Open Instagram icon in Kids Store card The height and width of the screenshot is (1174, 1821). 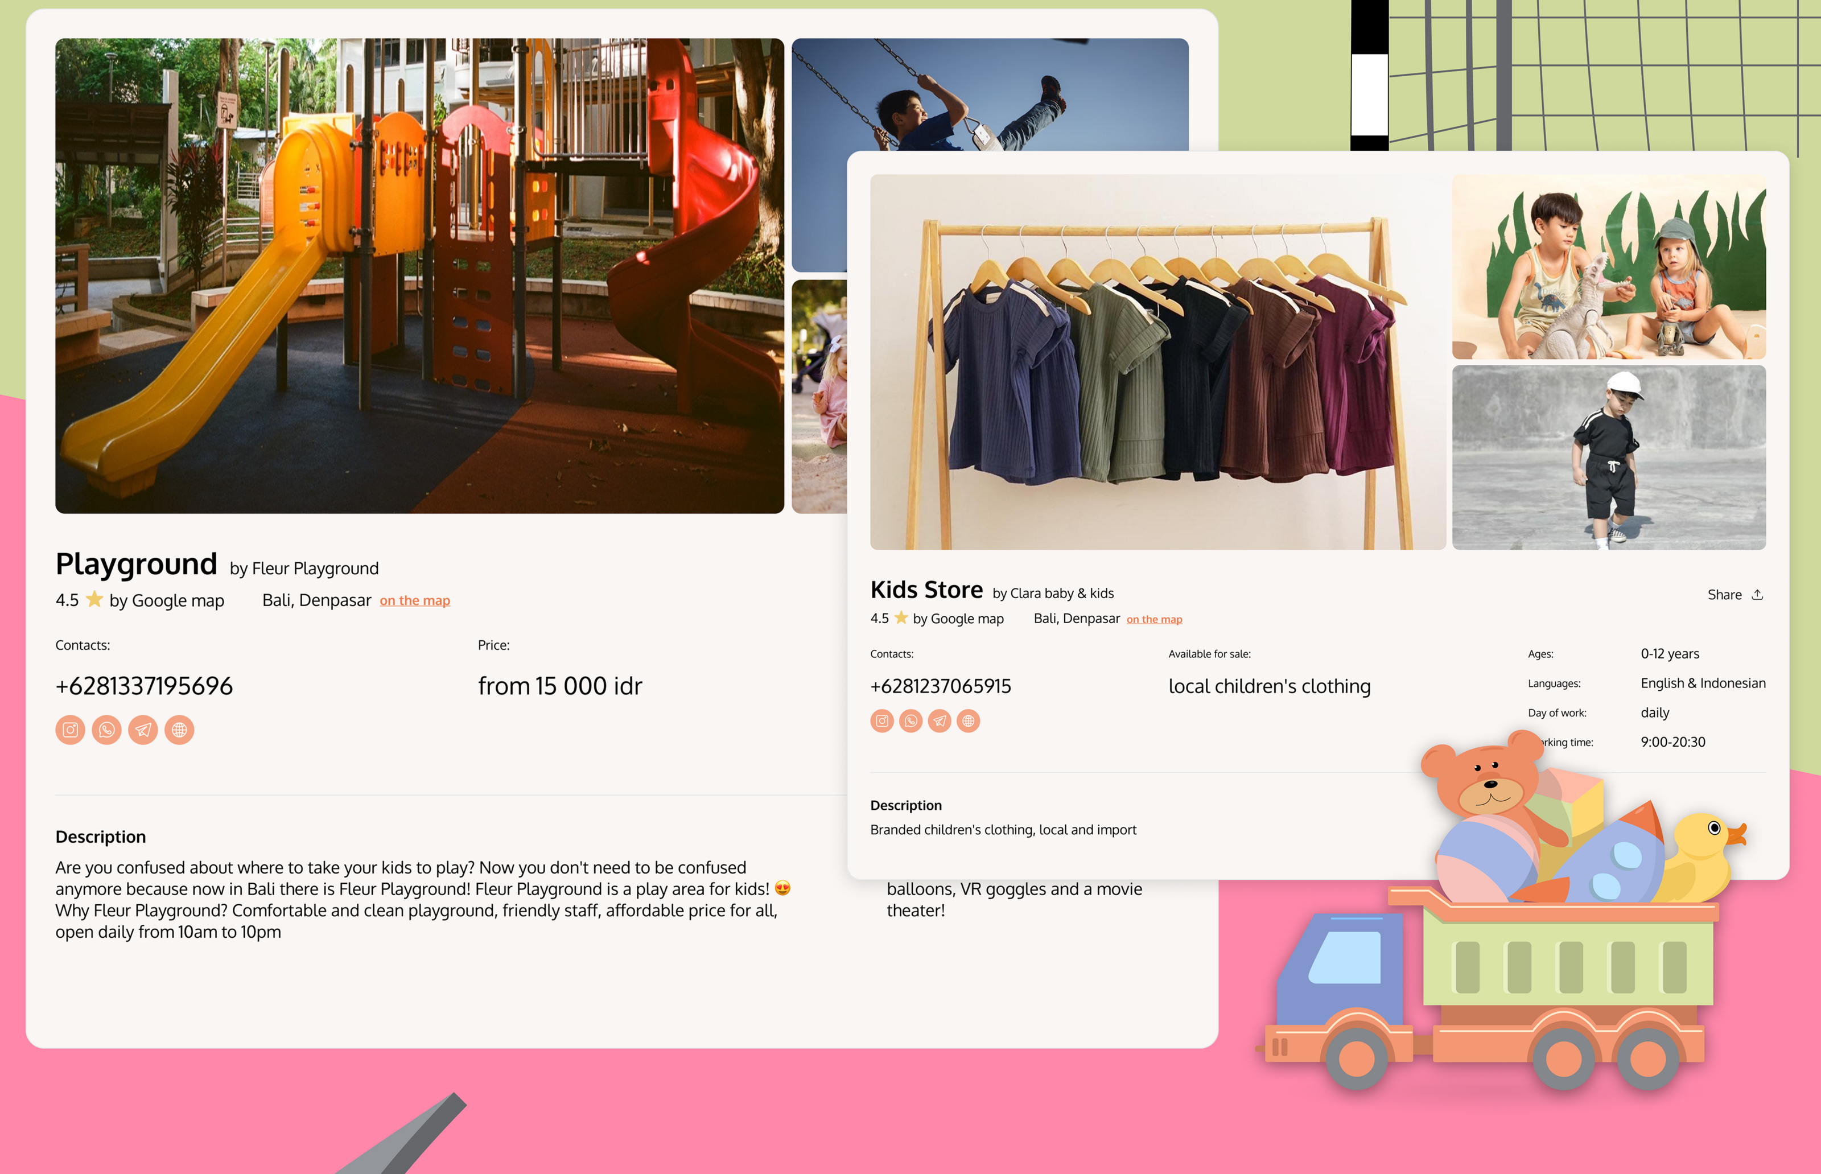(x=882, y=720)
